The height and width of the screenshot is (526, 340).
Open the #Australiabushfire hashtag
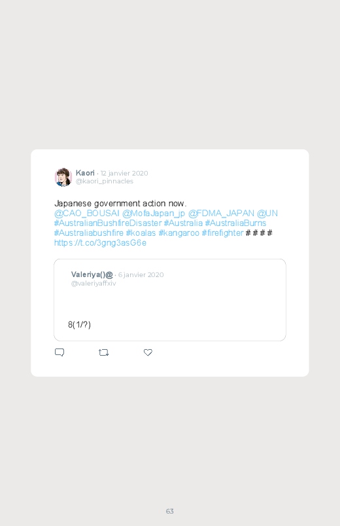click(x=89, y=233)
